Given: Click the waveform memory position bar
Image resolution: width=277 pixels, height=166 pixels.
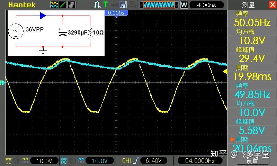Looking at the screenshot, I should [159, 5].
